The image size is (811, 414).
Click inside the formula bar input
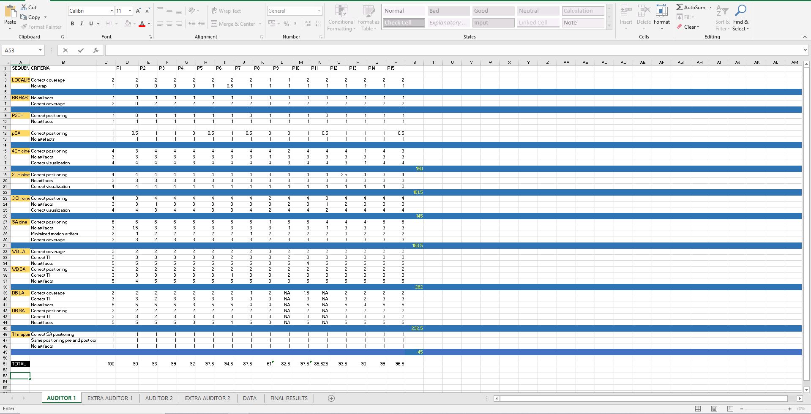click(x=452, y=50)
